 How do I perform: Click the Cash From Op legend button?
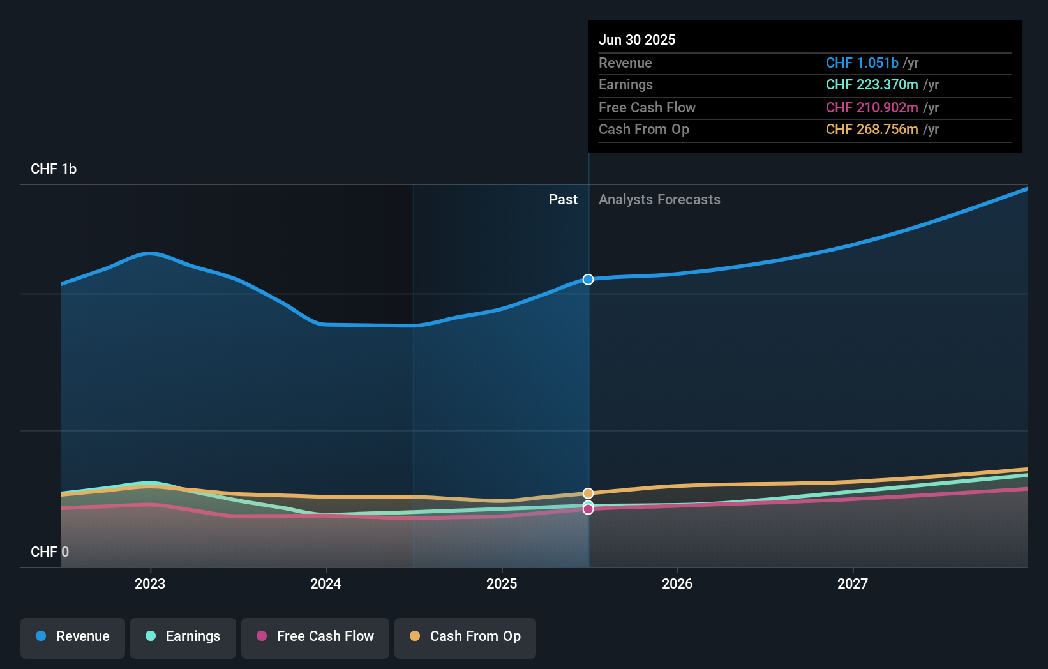click(465, 638)
